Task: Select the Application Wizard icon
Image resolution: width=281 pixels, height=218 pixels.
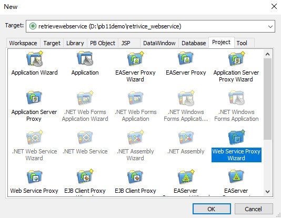Action: (x=35, y=58)
